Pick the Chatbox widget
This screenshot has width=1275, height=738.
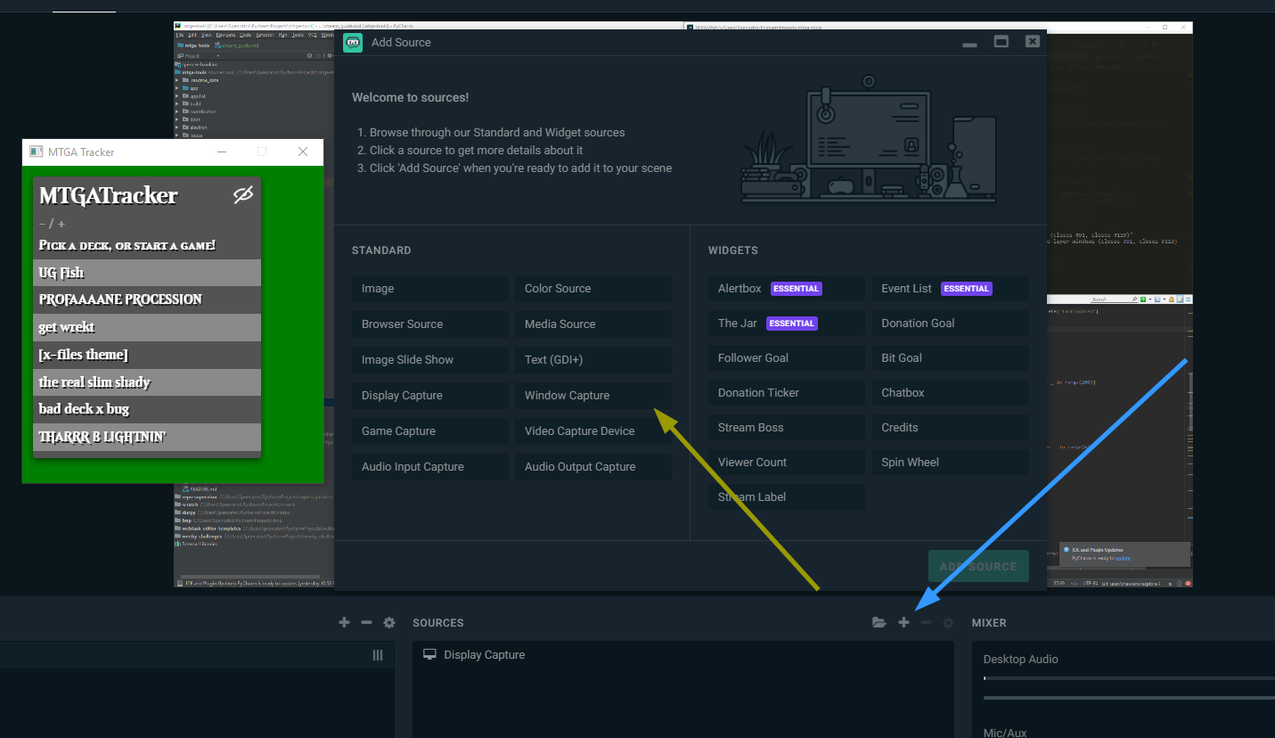click(x=950, y=393)
